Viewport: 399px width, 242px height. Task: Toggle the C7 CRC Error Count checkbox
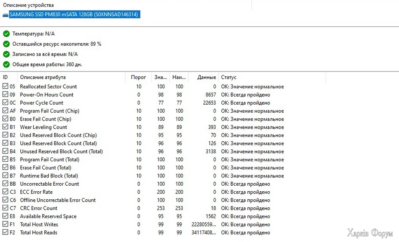pyautogui.click(x=5, y=208)
